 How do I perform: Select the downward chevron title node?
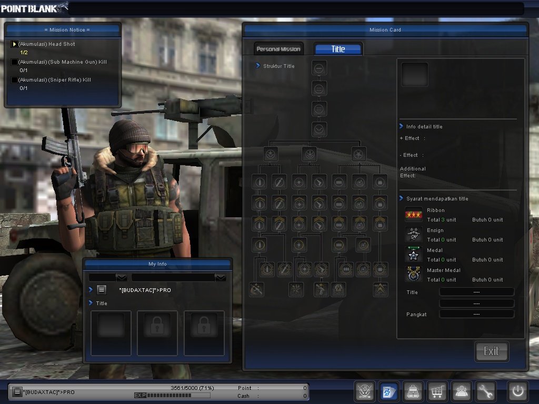coord(319,129)
